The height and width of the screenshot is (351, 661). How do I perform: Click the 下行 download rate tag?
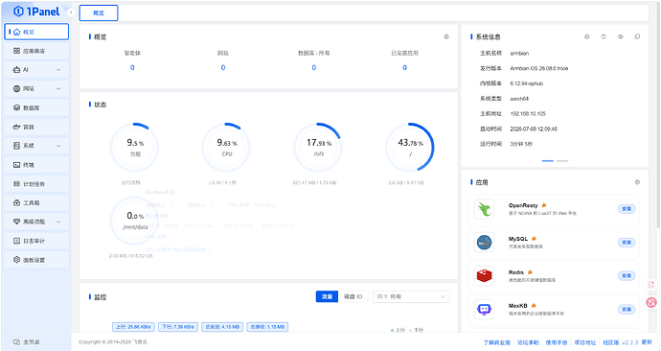coord(178,327)
